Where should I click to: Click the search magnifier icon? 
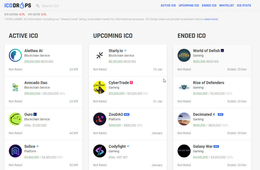coord(38,6)
